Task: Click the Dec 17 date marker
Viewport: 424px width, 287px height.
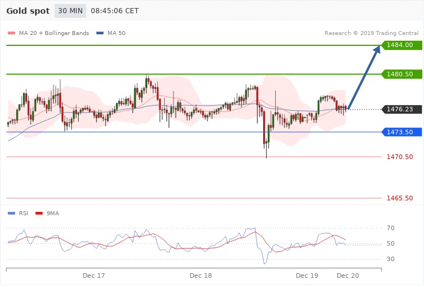Action: [94, 276]
